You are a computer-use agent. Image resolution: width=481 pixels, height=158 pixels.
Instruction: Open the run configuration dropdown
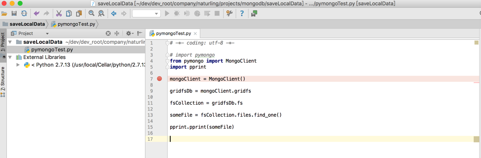click(x=146, y=14)
